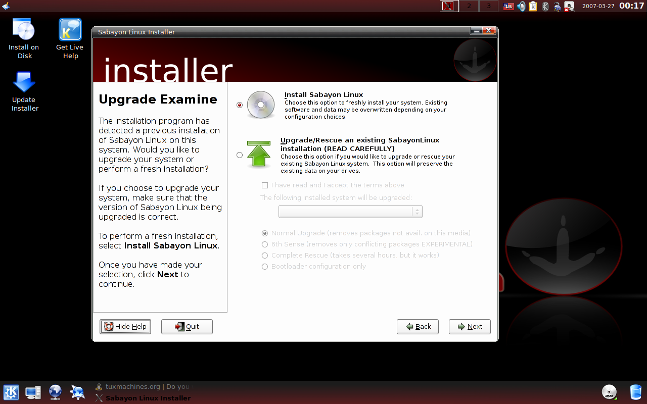Click the 2007-03-27 date in the panel
The image size is (647, 404).
click(598, 7)
